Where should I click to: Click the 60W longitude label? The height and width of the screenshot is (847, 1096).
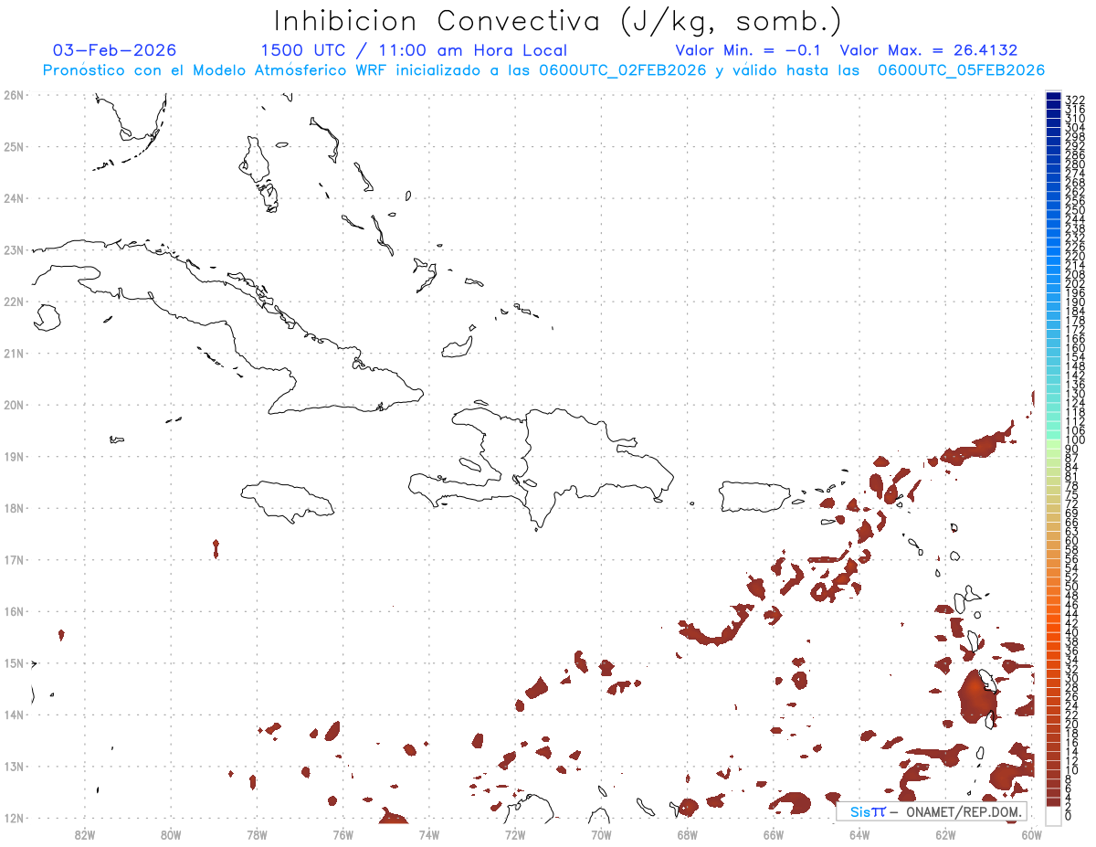[1032, 834]
